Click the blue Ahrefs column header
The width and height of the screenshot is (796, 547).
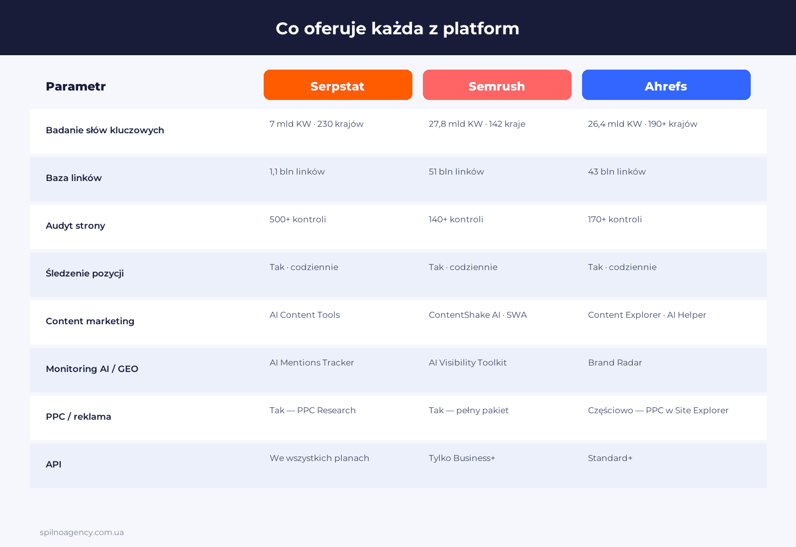pos(666,85)
